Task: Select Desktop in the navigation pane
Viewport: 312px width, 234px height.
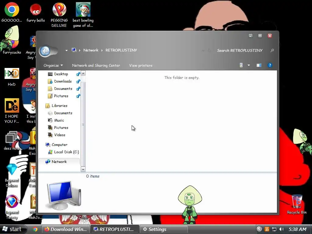Action: pyautogui.click(x=61, y=74)
